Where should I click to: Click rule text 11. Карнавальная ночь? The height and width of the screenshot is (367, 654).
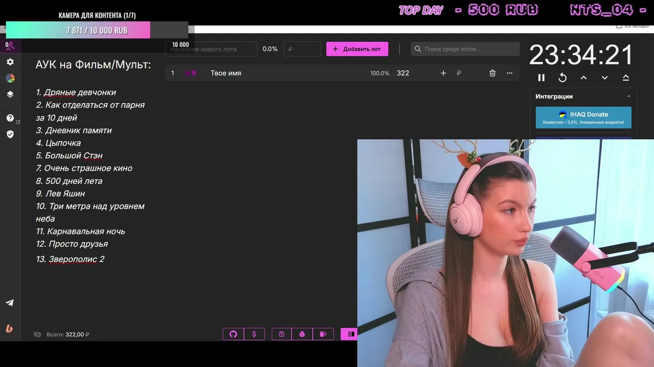coord(80,231)
